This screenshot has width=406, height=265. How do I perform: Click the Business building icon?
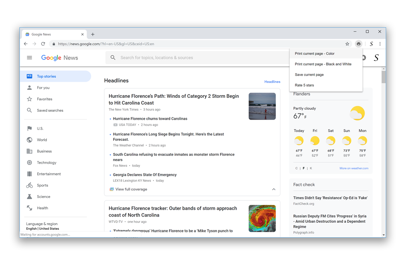29,151
